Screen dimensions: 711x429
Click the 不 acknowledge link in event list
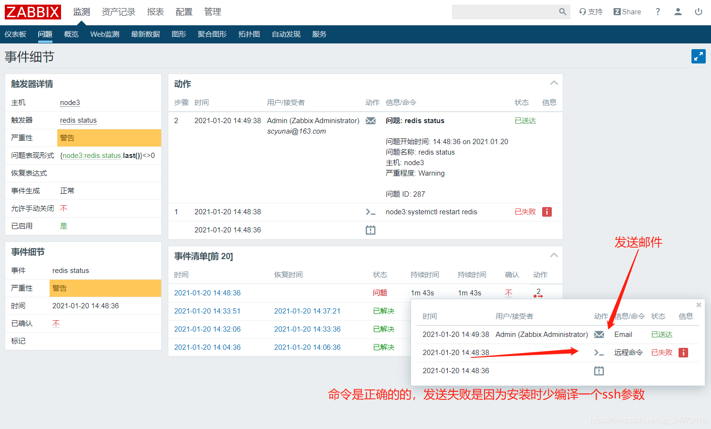pyautogui.click(x=508, y=293)
